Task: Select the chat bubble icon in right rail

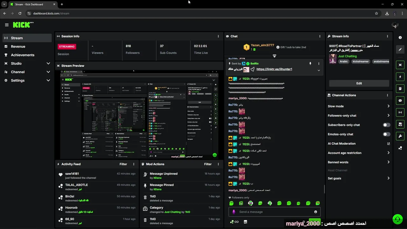Action: coord(400,101)
